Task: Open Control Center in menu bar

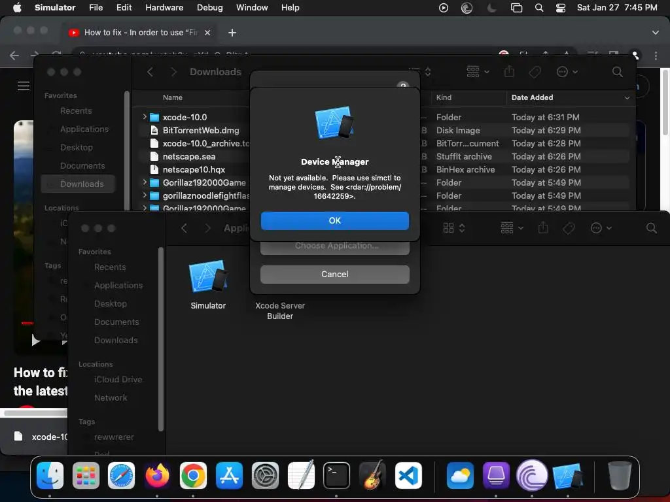Action: click(x=561, y=8)
